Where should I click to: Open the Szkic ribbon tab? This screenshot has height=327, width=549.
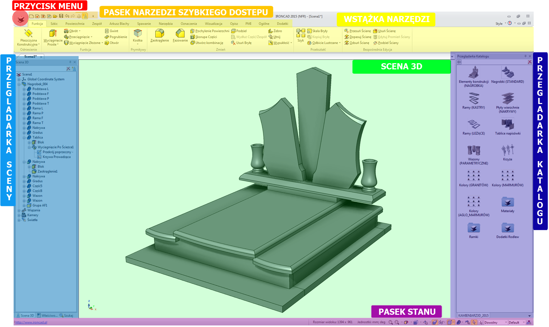(x=54, y=24)
